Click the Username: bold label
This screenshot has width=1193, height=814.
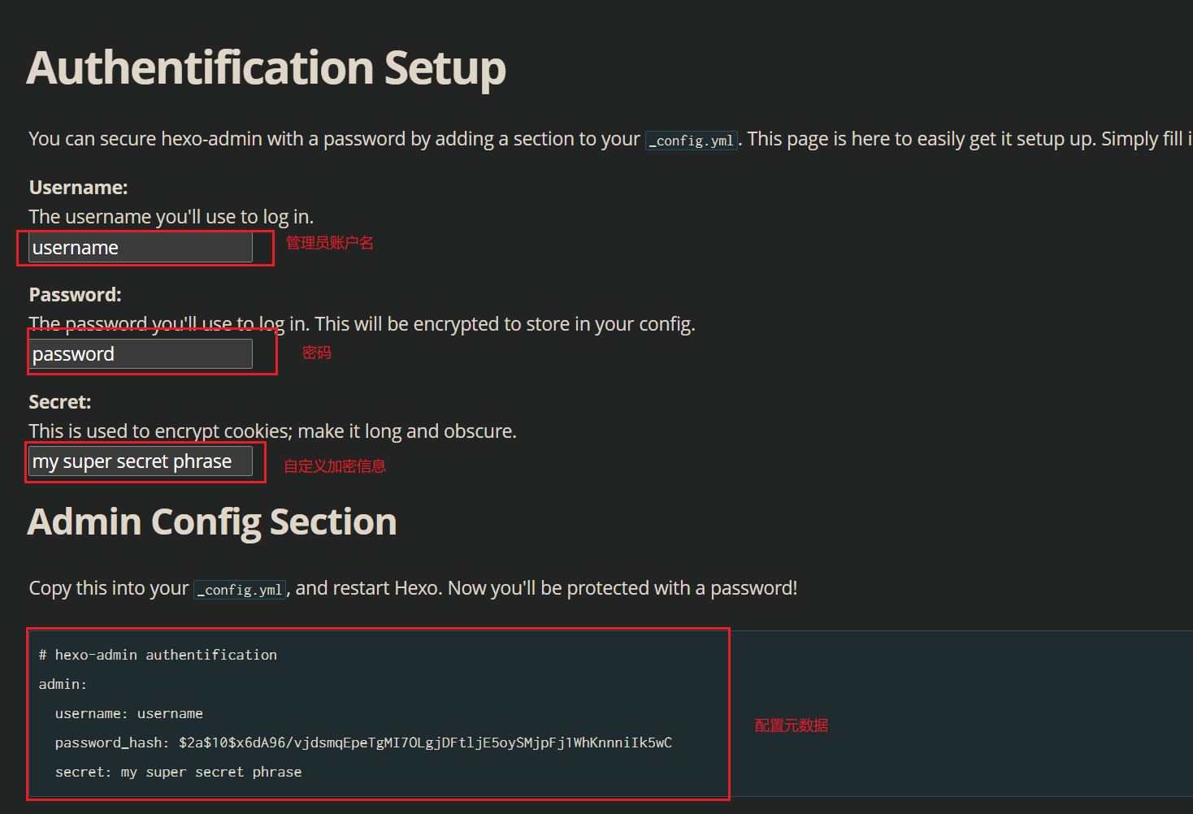coord(79,188)
